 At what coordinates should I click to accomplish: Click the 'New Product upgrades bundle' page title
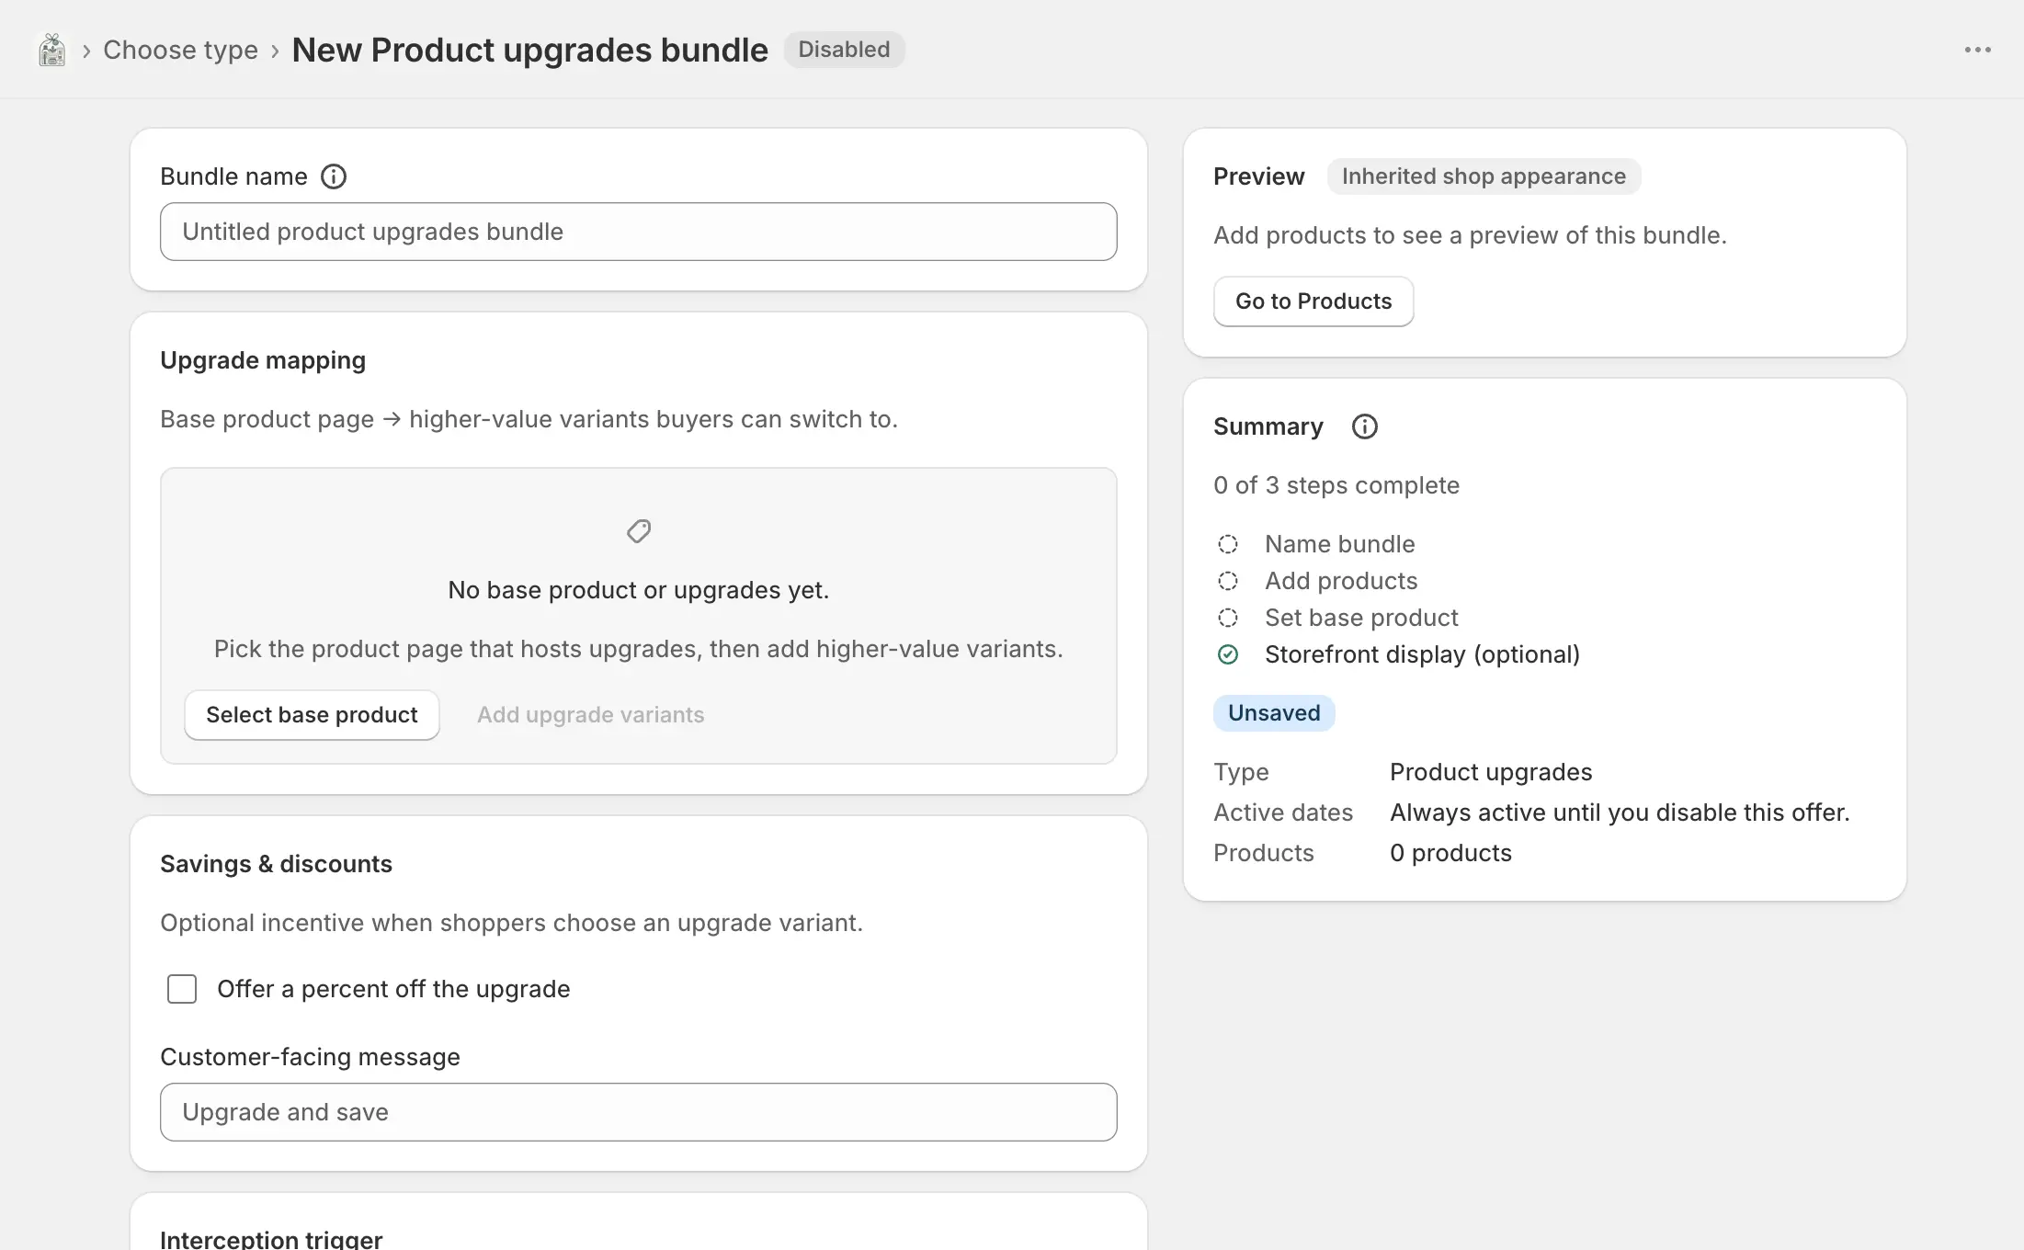click(529, 50)
